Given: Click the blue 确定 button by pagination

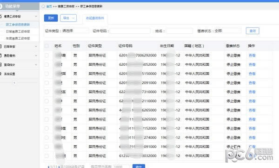Looking at the screenshot, I should (139, 166).
